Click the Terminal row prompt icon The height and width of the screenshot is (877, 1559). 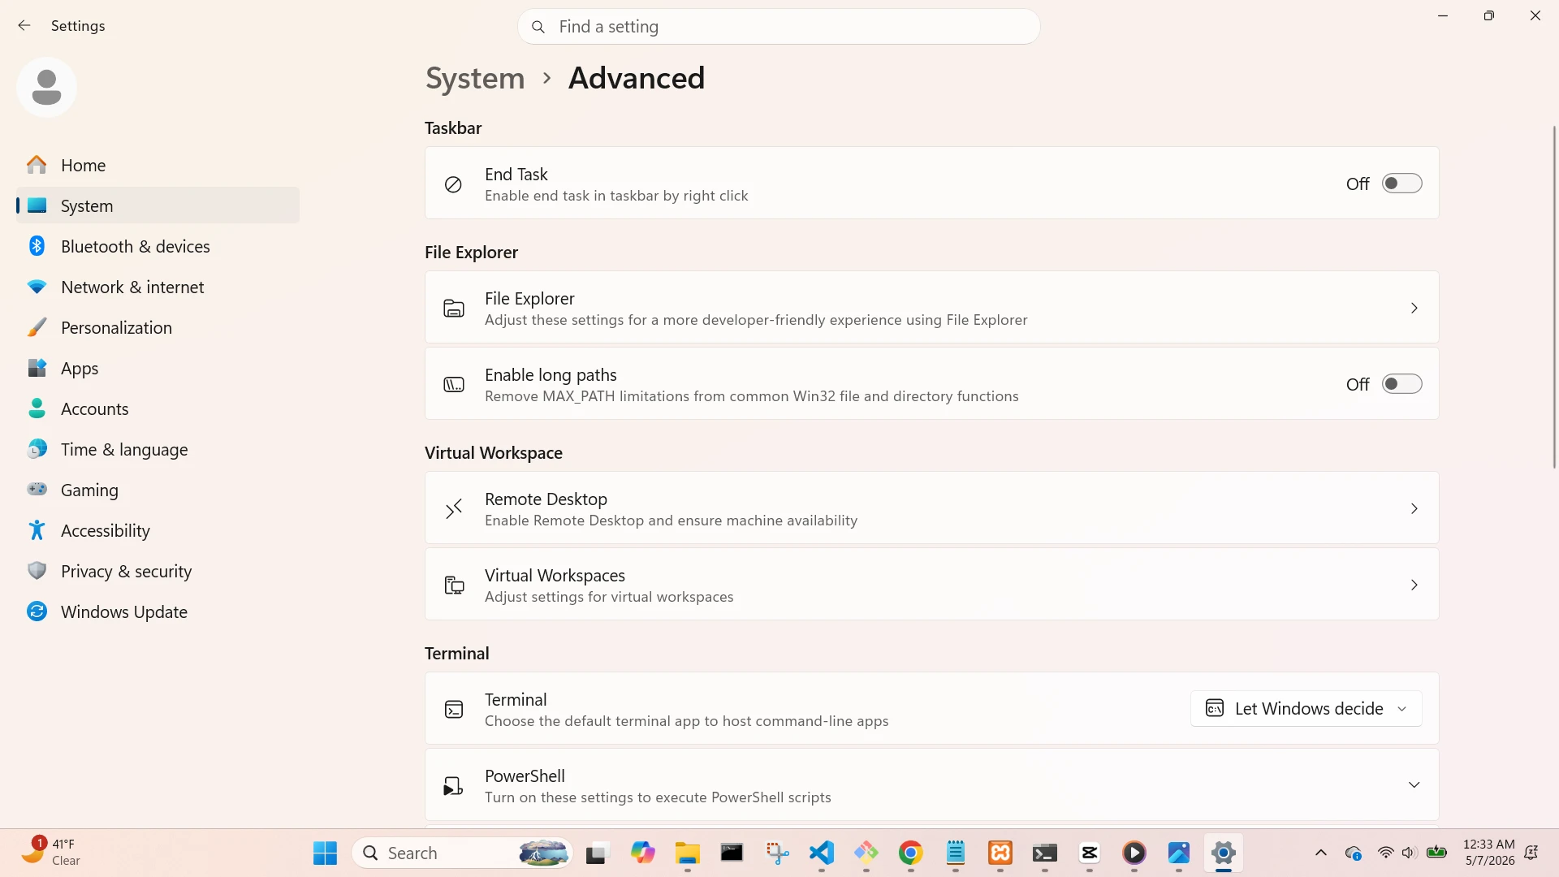(x=453, y=710)
